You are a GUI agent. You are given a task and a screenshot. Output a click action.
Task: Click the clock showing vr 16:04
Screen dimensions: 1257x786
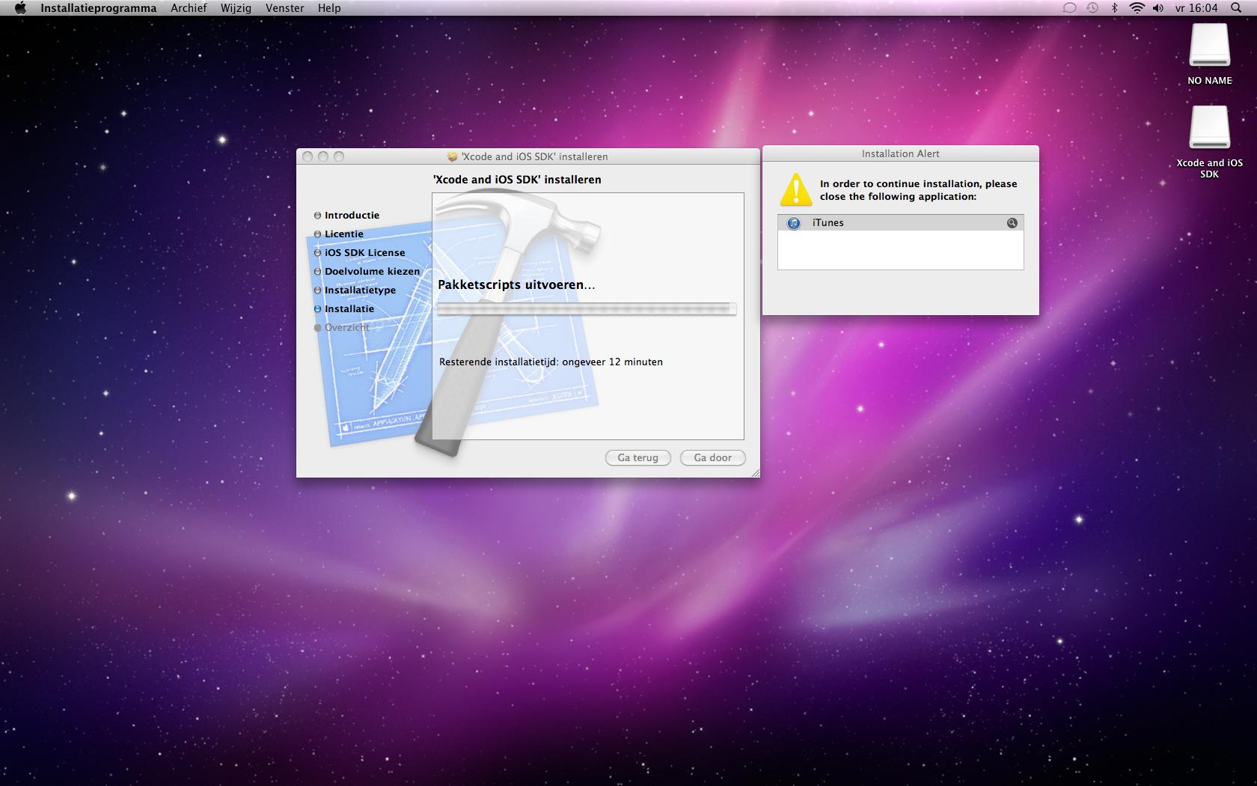(1196, 8)
